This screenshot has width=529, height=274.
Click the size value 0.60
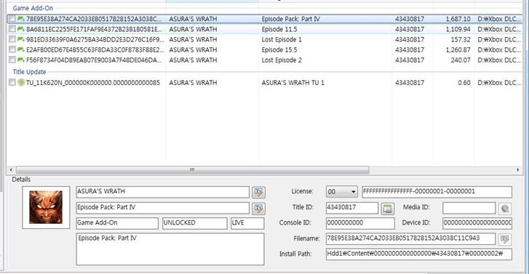click(464, 83)
